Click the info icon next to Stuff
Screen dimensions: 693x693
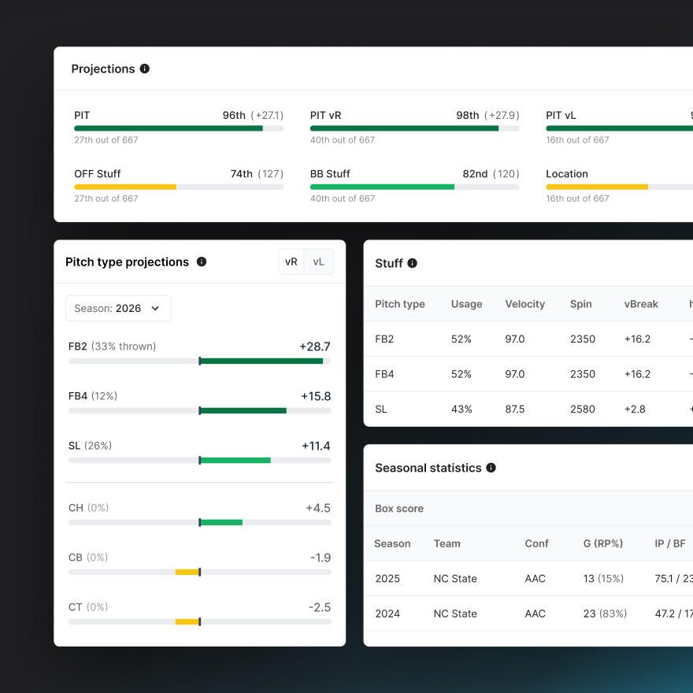point(412,263)
